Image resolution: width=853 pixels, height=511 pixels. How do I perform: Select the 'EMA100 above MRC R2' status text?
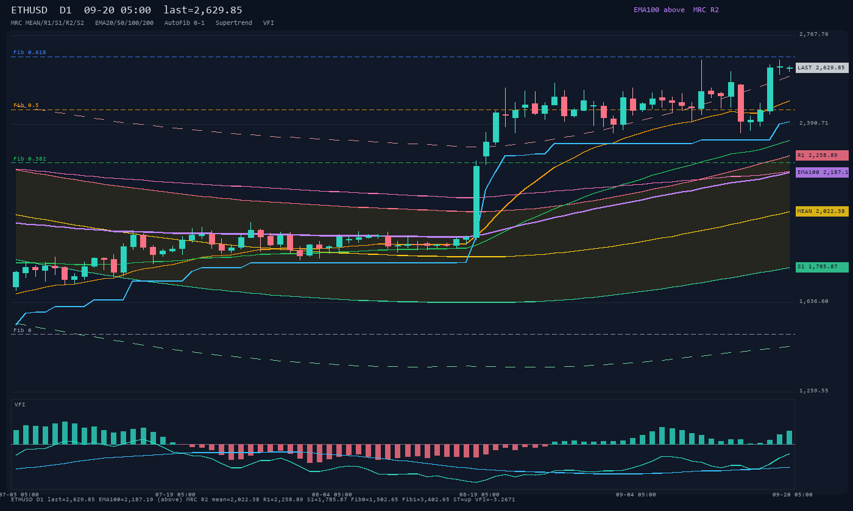tap(676, 10)
